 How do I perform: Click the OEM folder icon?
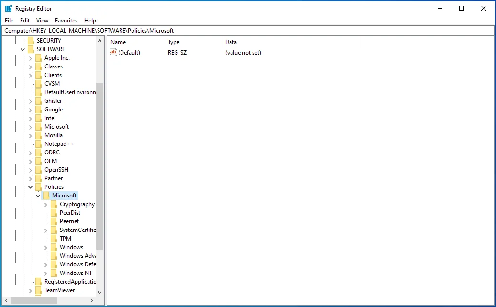tap(38, 161)
